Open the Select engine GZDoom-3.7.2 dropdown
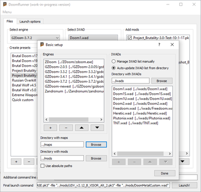201x192 pixels. coord(35,38)
